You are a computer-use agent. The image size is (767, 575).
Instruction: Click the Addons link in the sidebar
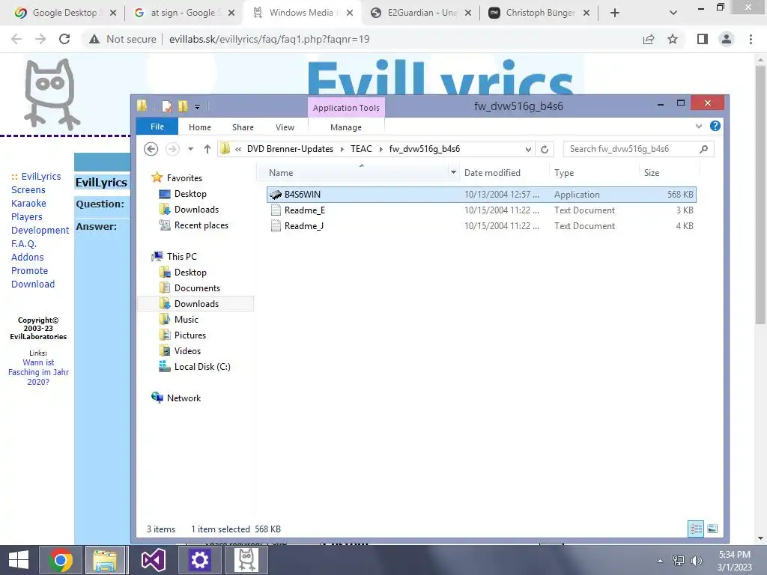tap(28, 258)
